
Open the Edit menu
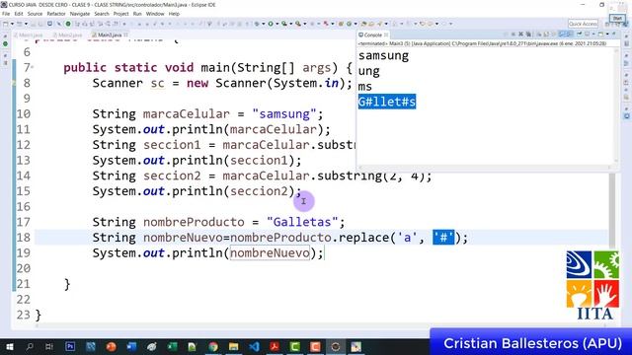pyautogui.click(x=19, y=14)
